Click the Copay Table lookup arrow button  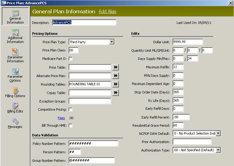(x=116, y=93)
